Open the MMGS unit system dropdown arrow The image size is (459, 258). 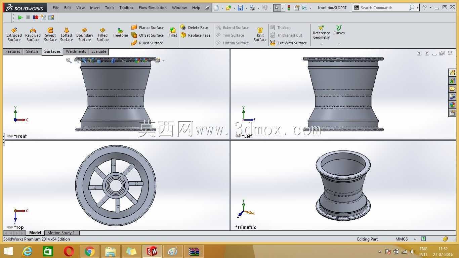(x=415, y=239)
